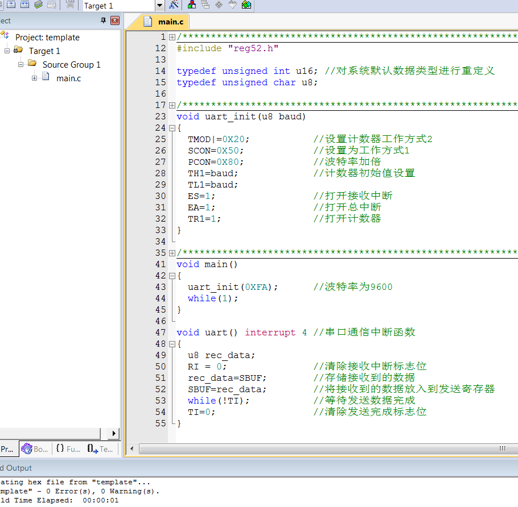
Task: Collapse the Target 1 tree node
Action: (7, 51)
